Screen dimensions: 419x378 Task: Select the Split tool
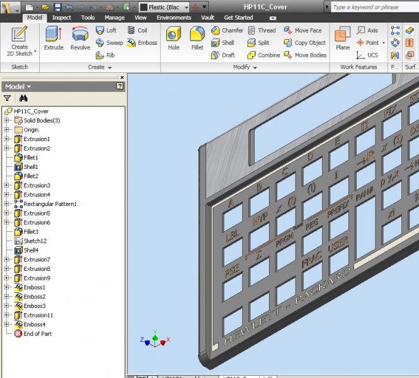click(x=258, y=42)
